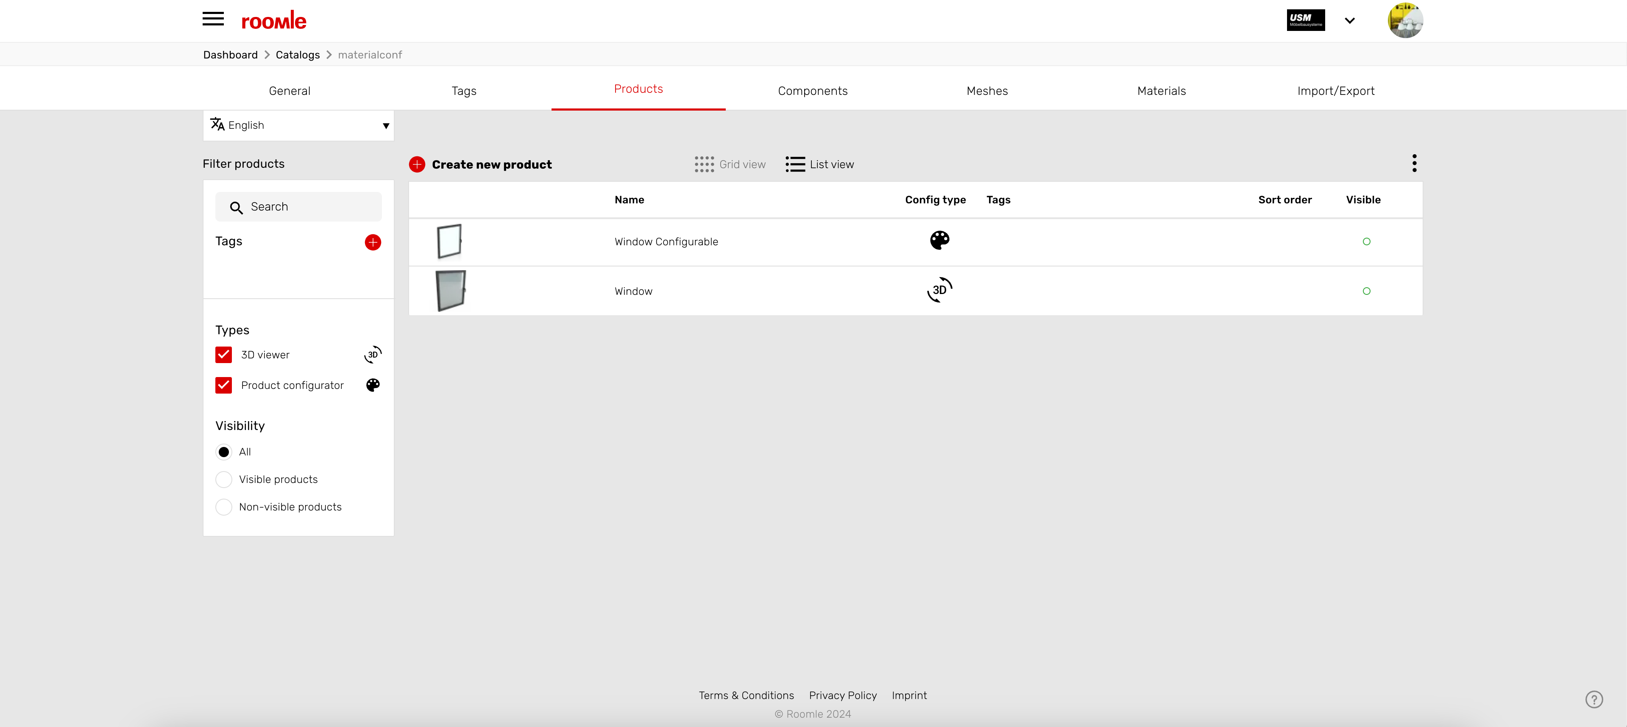
Task: Click the help question mark icon
Action: 1594,699
